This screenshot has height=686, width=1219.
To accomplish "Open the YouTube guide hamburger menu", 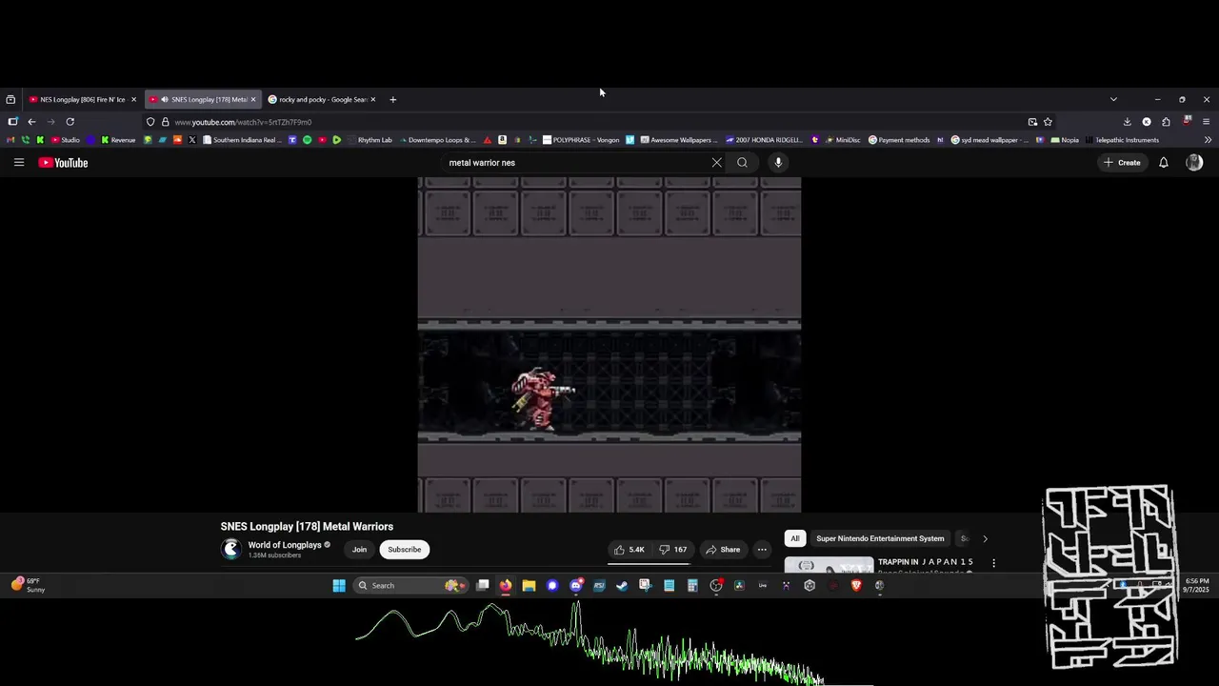I will (18, 163).
